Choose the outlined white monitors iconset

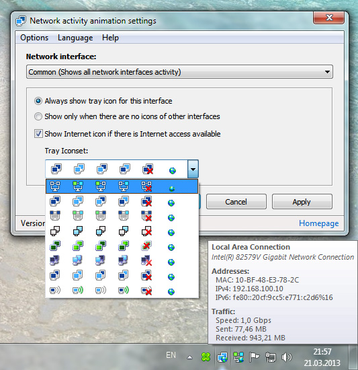click(x=122, y=231)
